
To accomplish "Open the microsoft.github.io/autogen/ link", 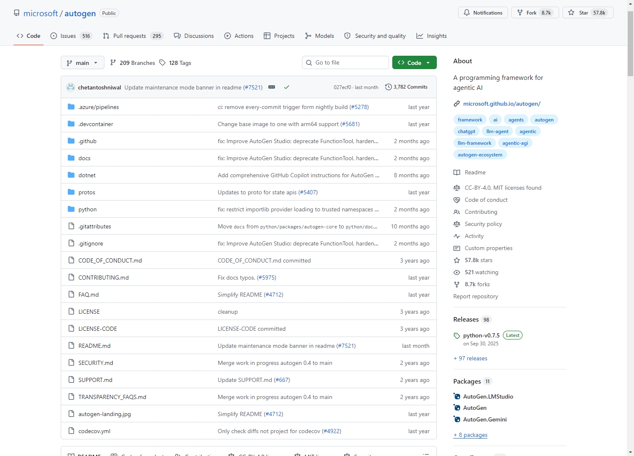I will tap(502, 104).
